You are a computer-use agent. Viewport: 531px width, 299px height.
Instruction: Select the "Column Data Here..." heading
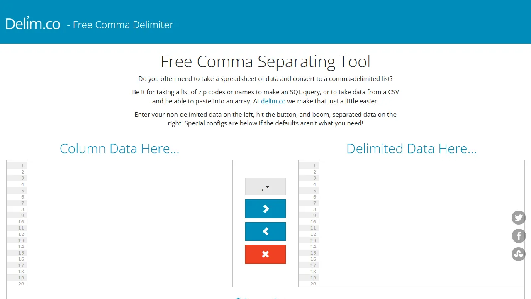(119, 148)
